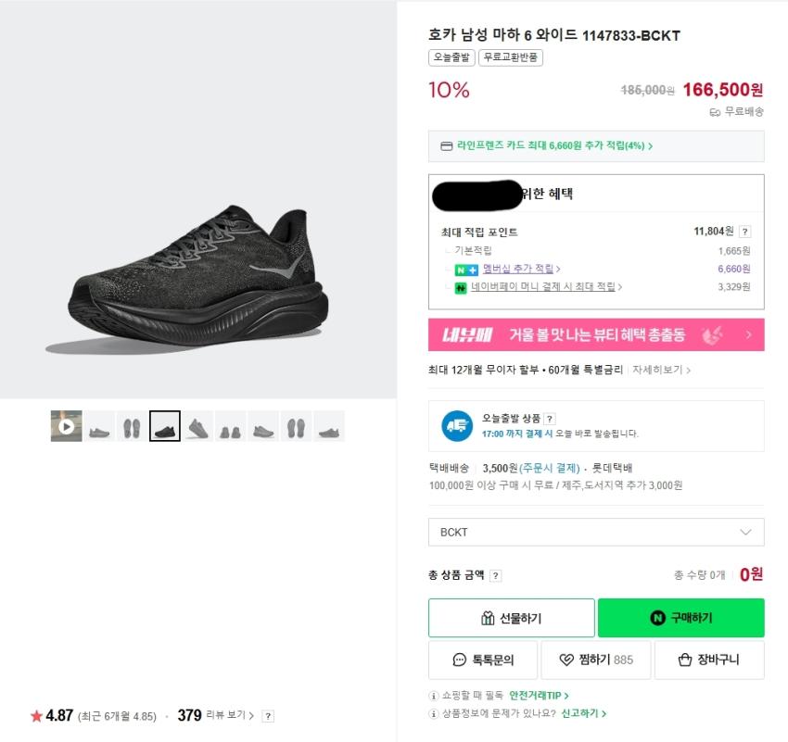Expand 자세히보기 for installment details

point(661,370)
